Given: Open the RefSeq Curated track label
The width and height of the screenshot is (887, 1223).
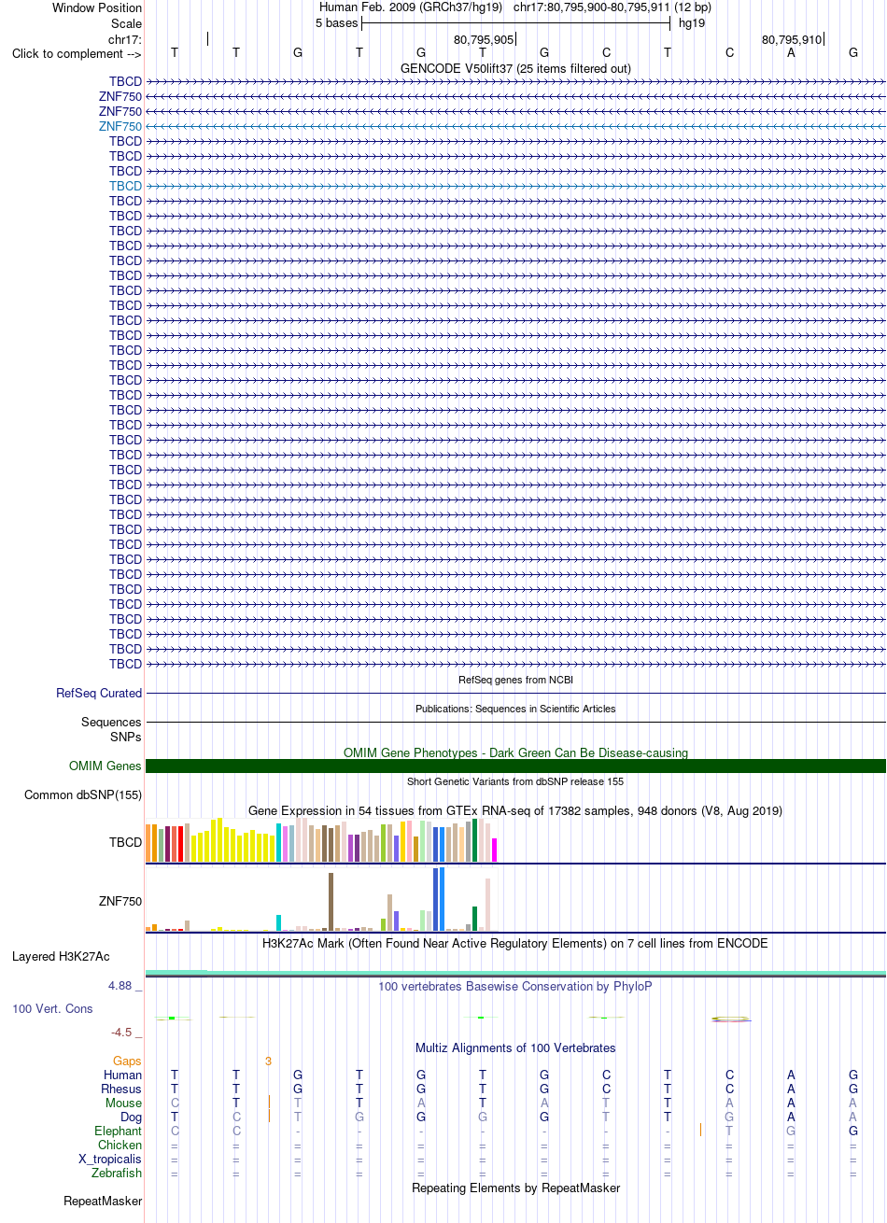Looking at the screenshot, I should coord(99,694).
